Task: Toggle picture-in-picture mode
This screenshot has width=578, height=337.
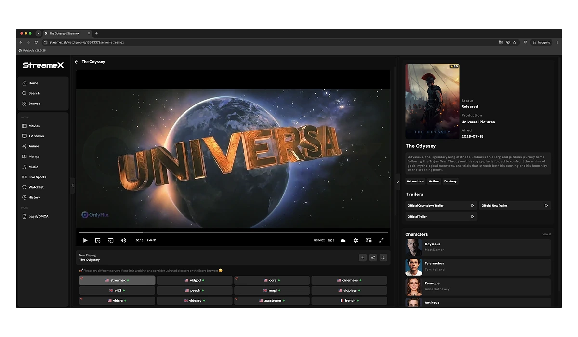Action: click(368, 240)
